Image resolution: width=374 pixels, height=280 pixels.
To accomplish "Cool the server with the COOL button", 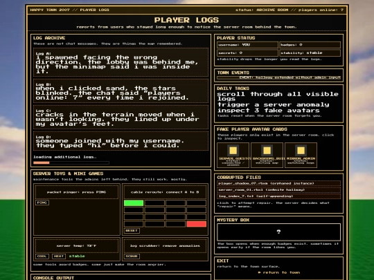I will 42,256.
